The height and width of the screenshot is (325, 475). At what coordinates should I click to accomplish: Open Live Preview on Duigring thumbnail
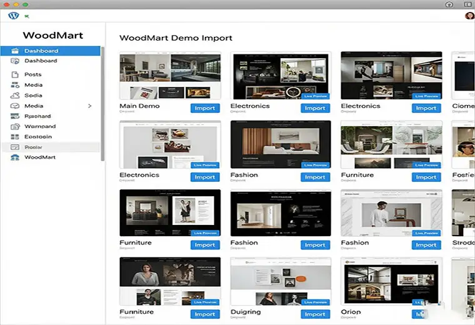coord(316,302)
